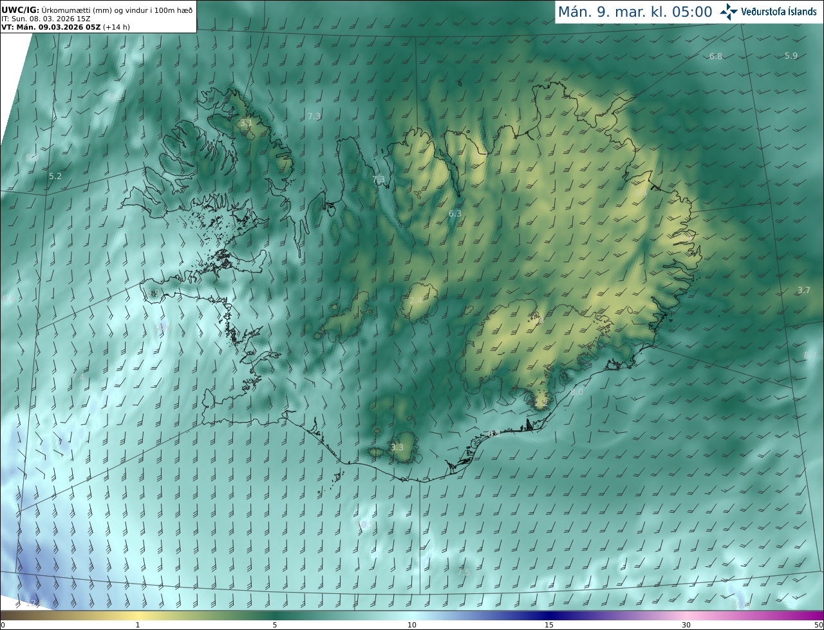Click the 5.2 value label on map
824x630 pixels.
tap(55, 176)
